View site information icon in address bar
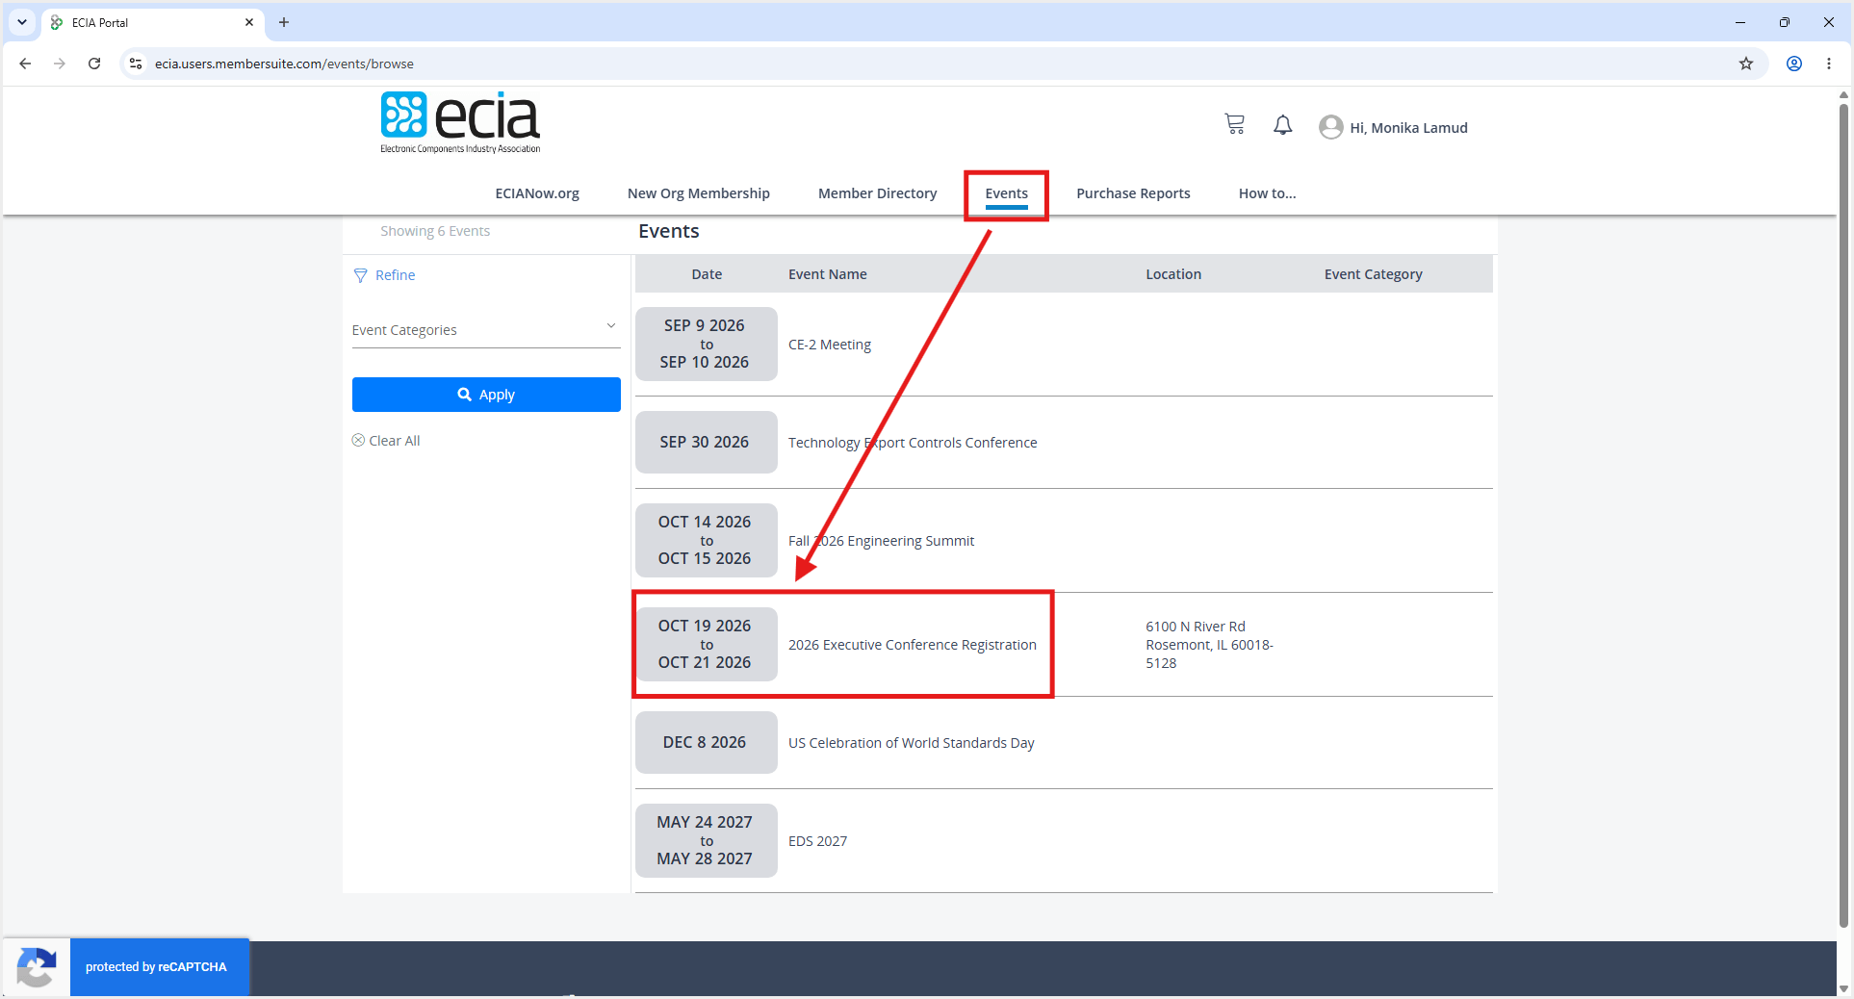 coord(136,64)
